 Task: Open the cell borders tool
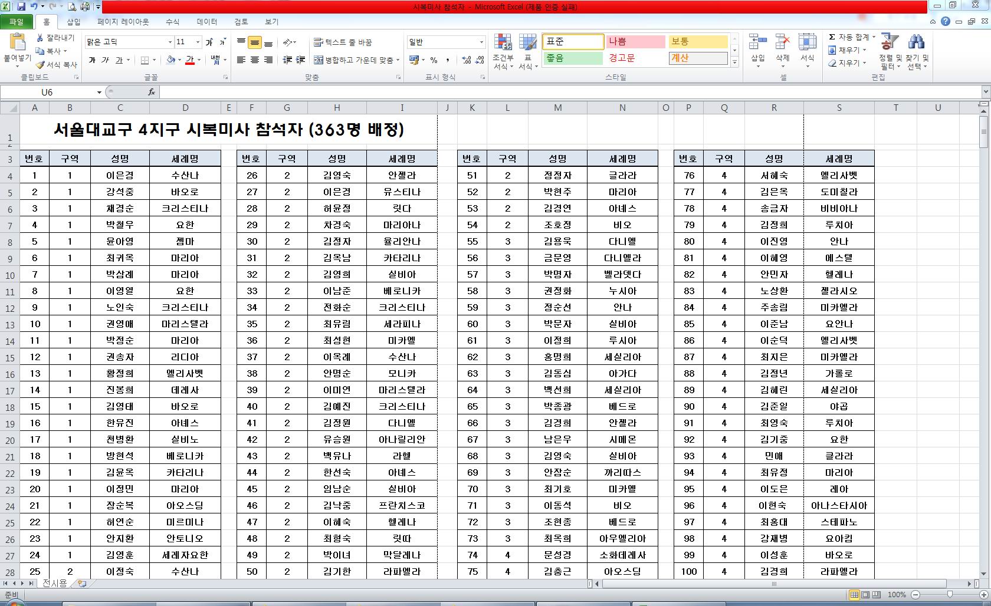coord(145,60)
